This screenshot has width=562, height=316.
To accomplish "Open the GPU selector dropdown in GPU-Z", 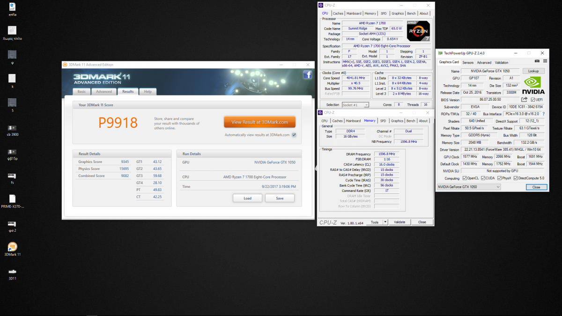I will (468, 187).
